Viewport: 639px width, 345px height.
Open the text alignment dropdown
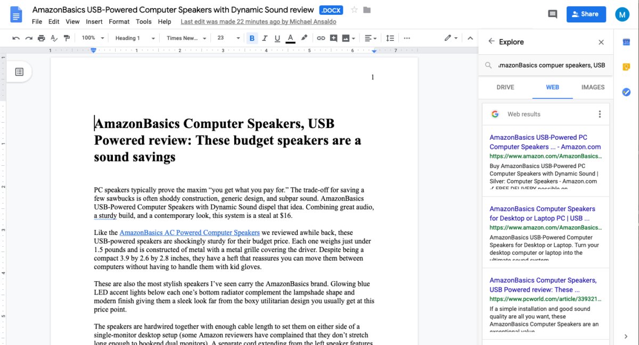(x=370, y=38)
